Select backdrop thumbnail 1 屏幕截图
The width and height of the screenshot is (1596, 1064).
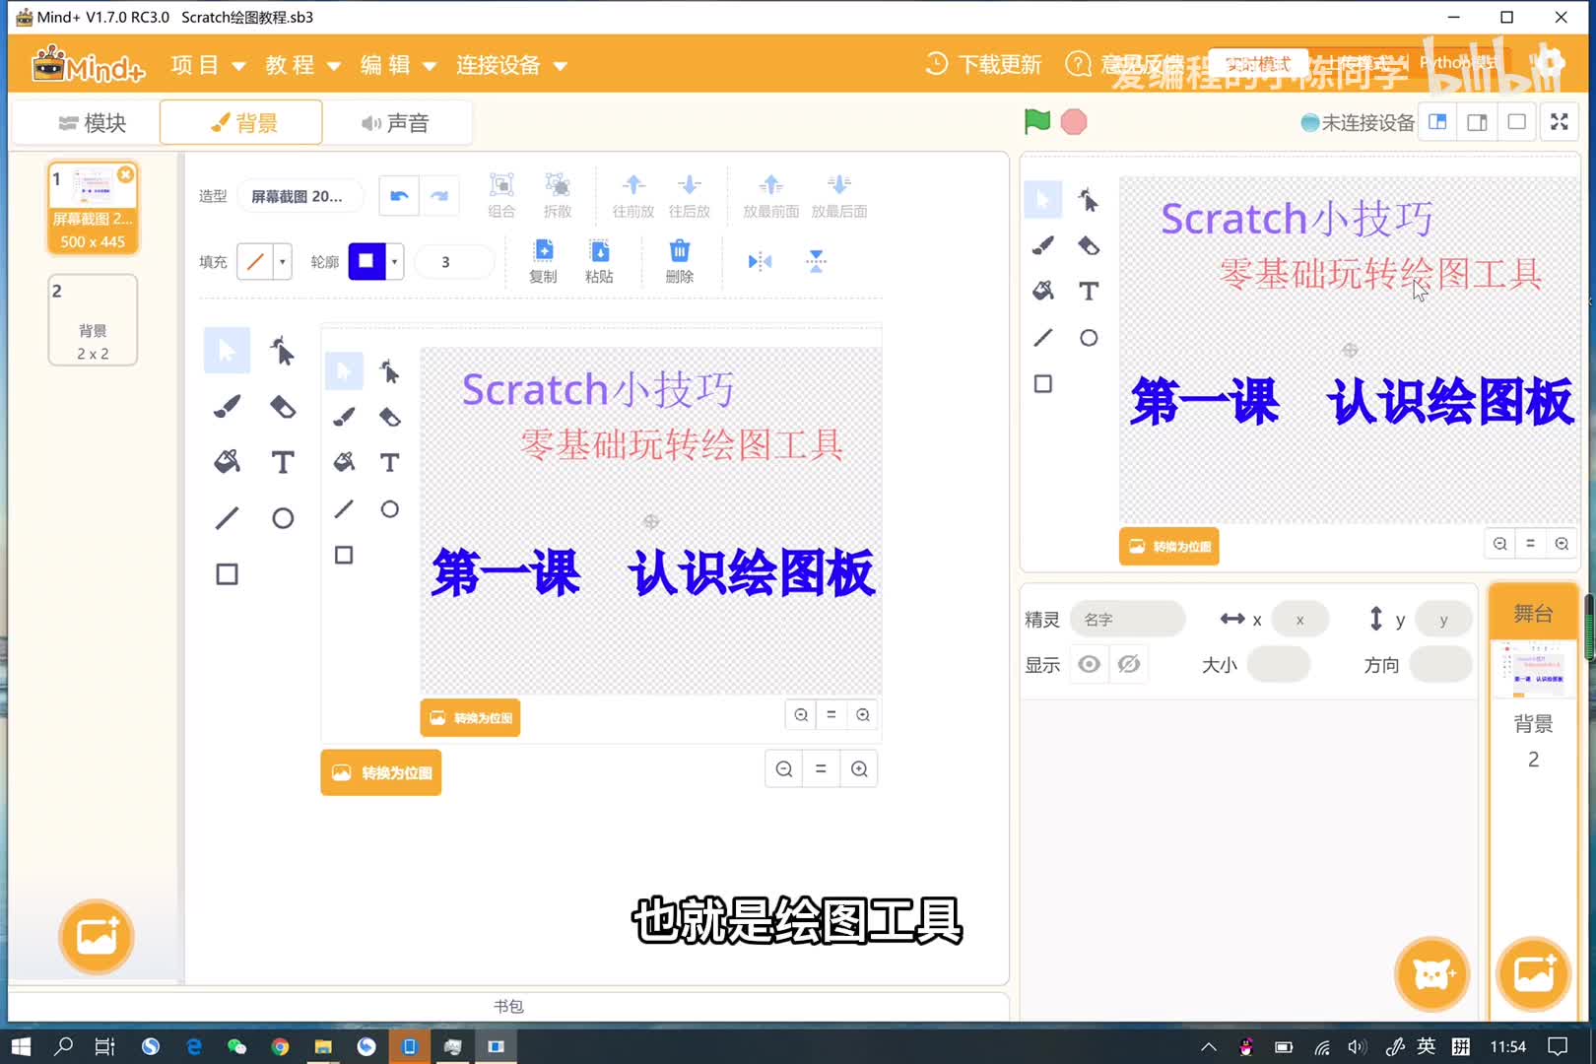(93, 209)
